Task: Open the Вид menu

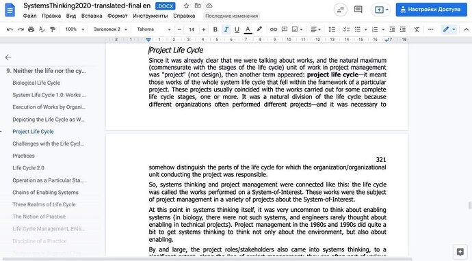Action: (71, 16)
